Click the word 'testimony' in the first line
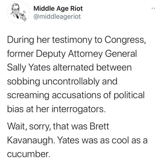 72,40
